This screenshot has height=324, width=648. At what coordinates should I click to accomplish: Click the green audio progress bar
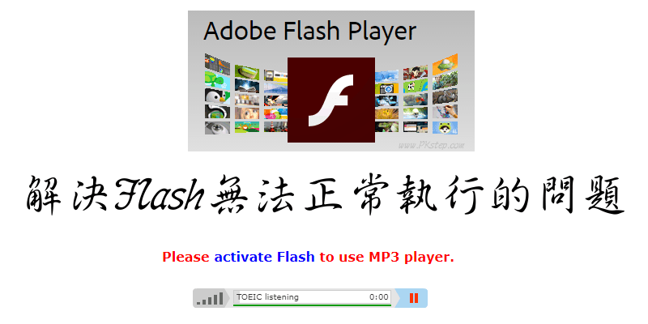pos(312,305)
